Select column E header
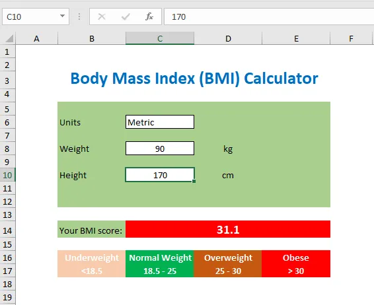 (x=296, y=38)
